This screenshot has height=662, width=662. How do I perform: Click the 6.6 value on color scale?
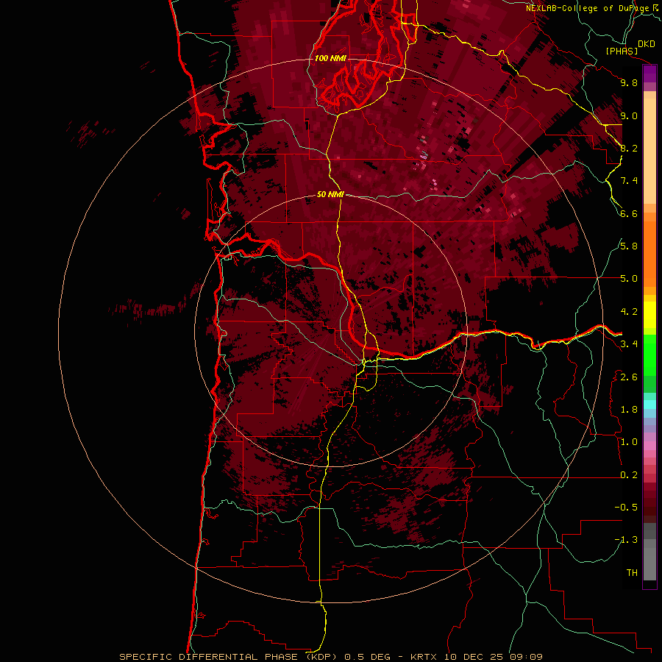[629, 213]
